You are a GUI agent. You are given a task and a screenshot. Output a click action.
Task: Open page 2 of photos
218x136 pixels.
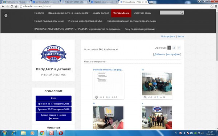(174, 48)
